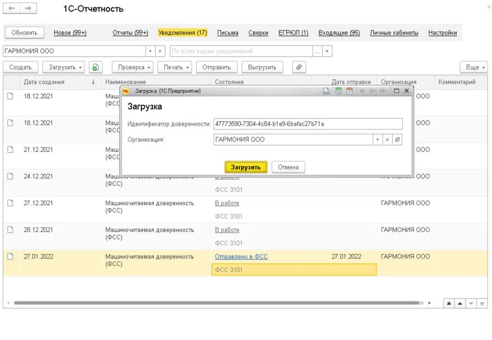Open the Еще dropdown menu
Screen dimensions: 492x340
[x=474, y=67]
